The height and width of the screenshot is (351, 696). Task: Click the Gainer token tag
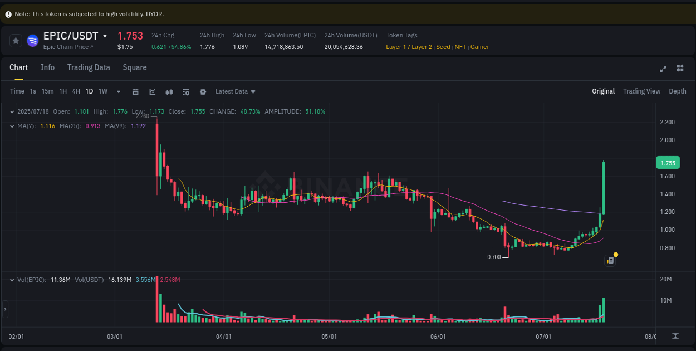479,47
